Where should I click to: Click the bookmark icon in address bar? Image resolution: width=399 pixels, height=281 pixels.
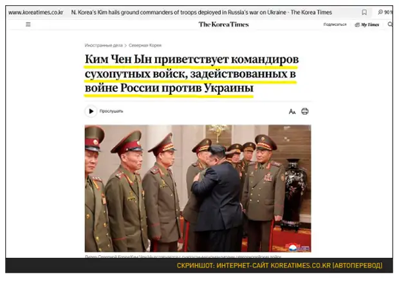(364, 12)
